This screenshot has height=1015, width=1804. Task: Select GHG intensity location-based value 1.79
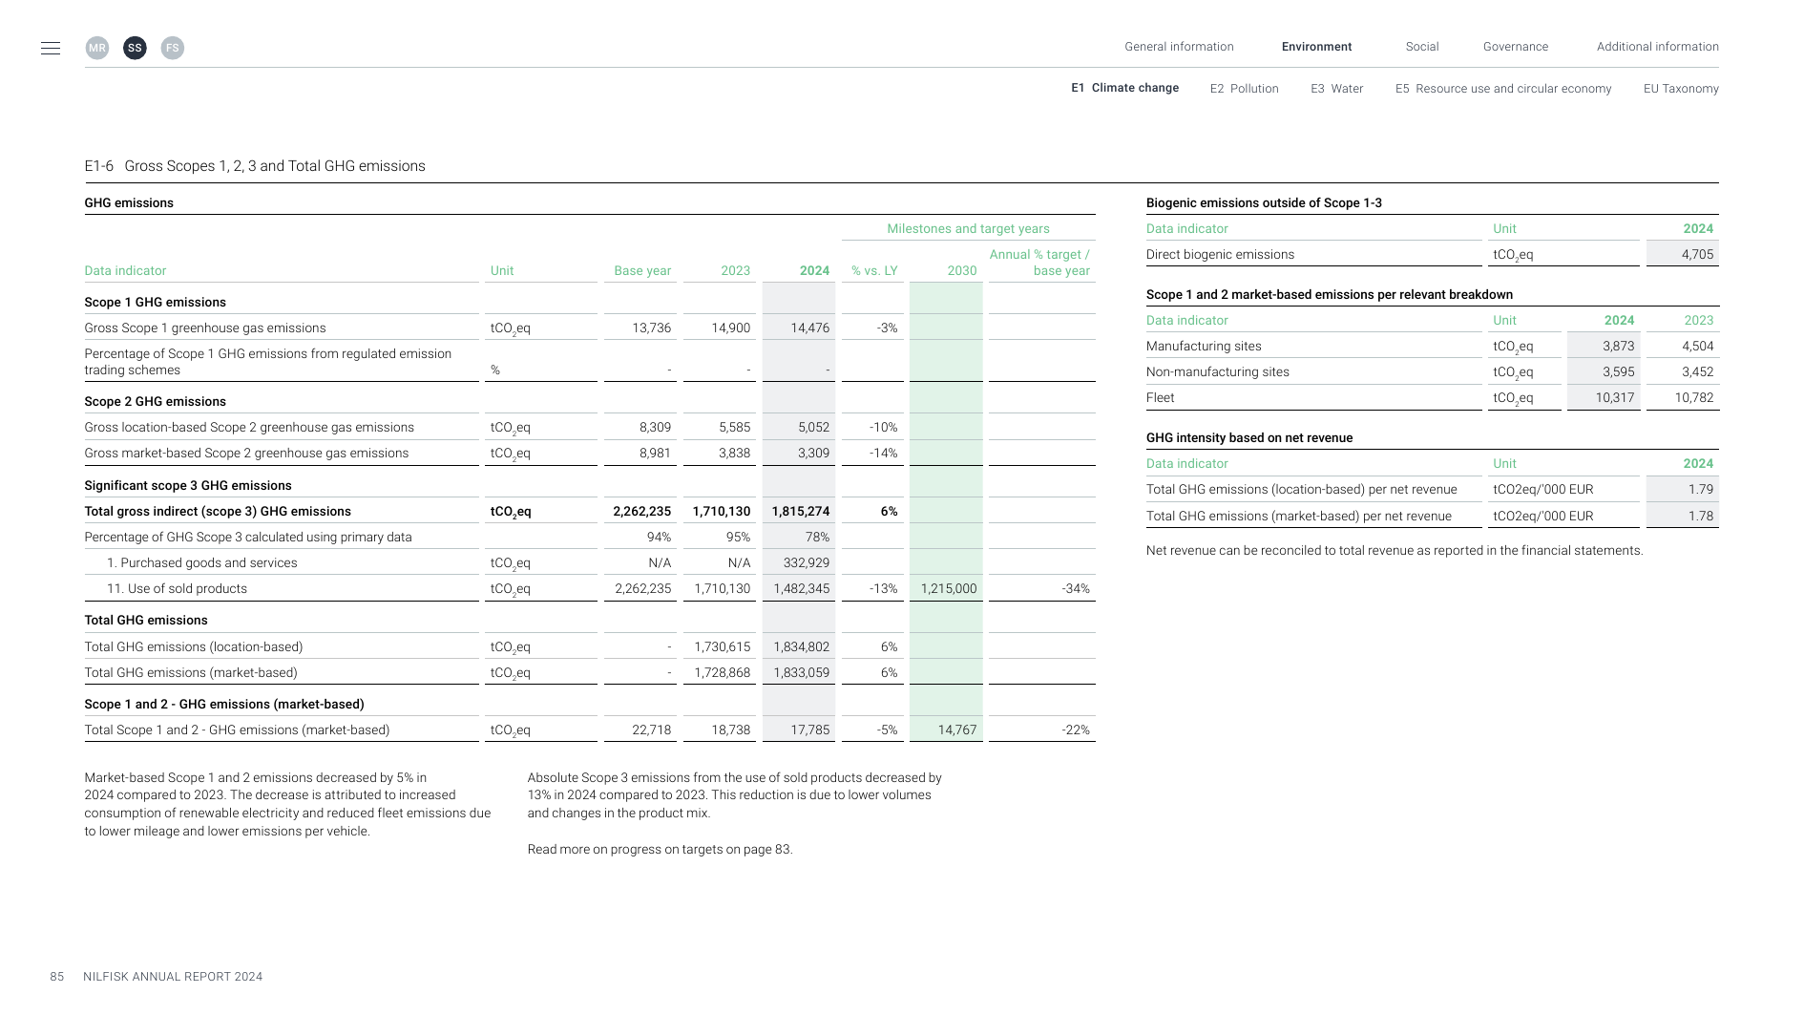(x=1701, y=489)
